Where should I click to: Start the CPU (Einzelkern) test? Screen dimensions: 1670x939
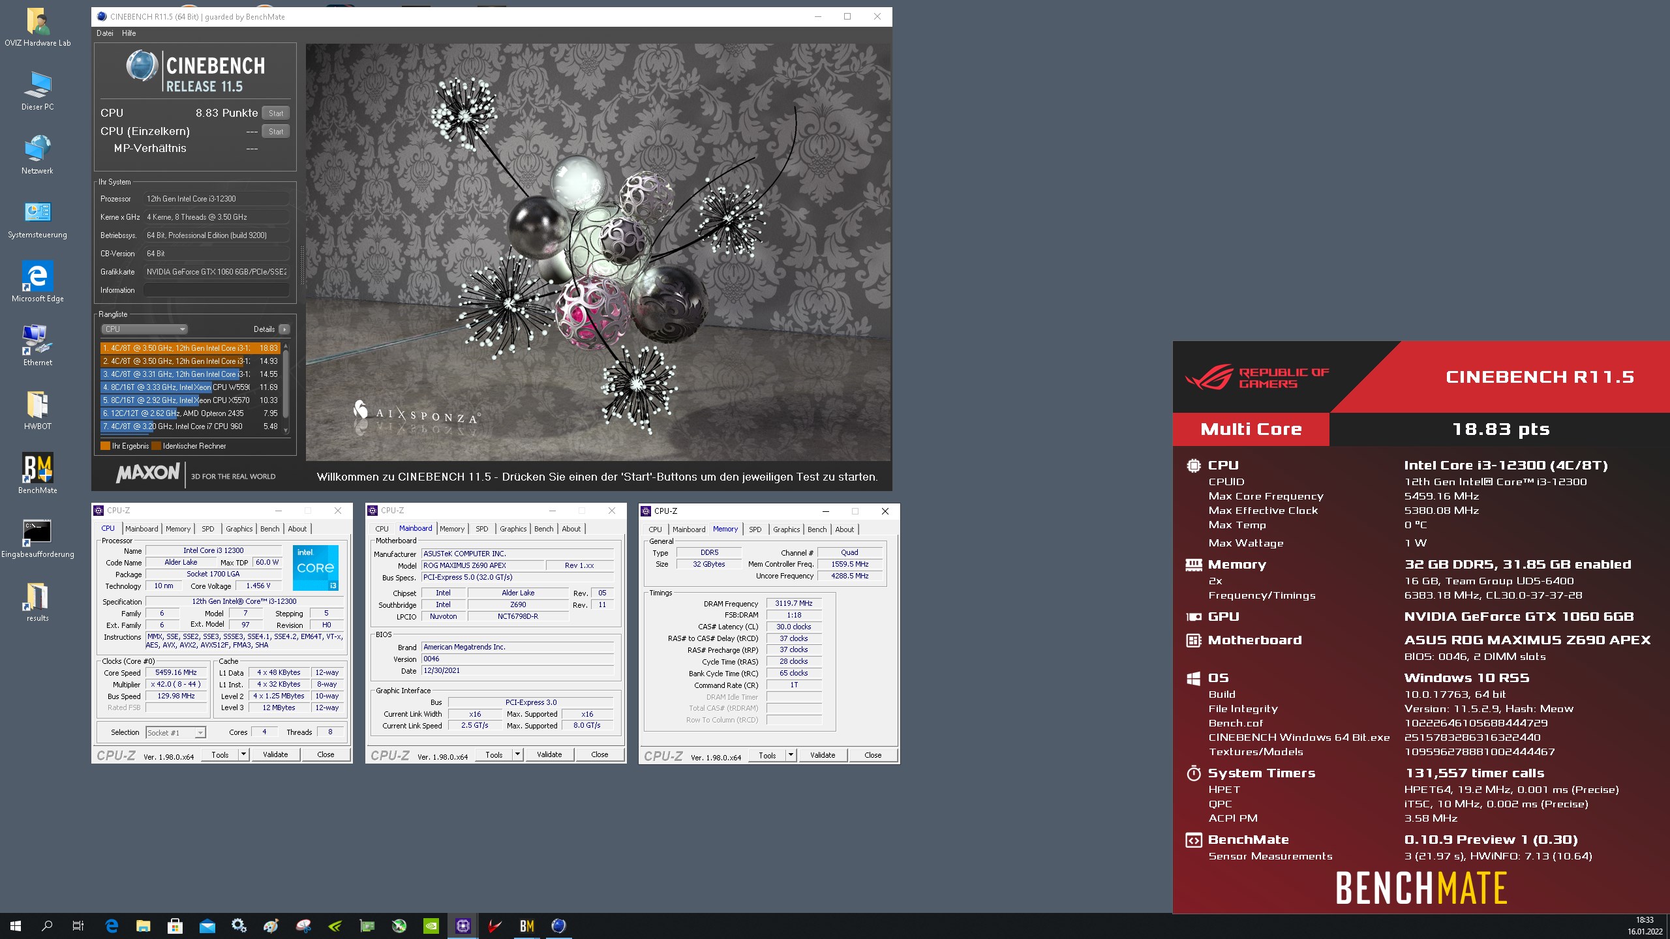tap(276, 132)
